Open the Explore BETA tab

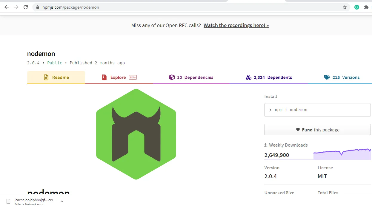(x=119, y=77)
